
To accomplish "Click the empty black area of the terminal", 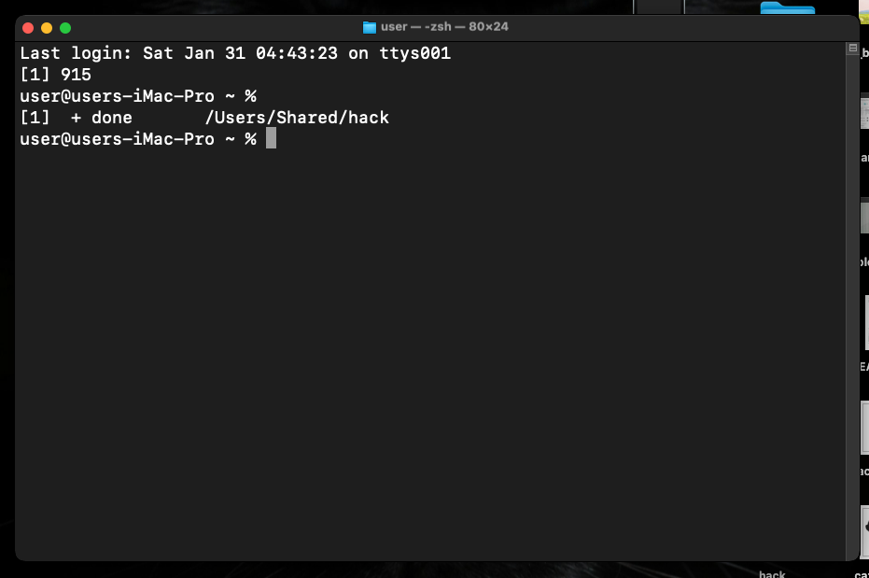I will 429,355.
